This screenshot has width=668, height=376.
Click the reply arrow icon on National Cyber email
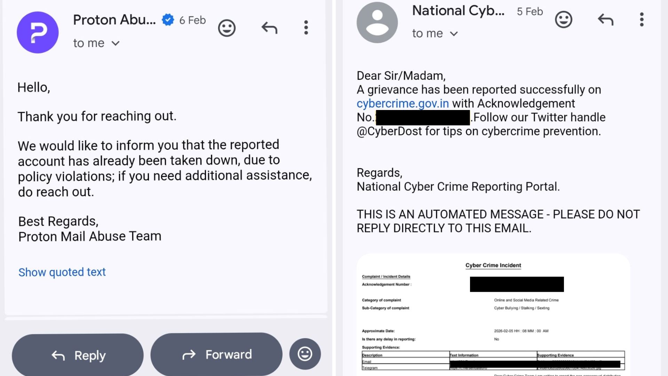(x=605, y=20)
